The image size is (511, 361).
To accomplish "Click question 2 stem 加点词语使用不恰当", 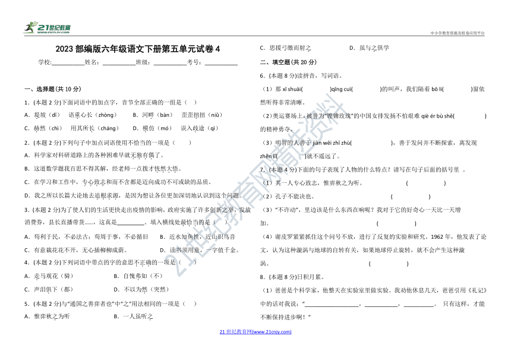I will 108,142.
